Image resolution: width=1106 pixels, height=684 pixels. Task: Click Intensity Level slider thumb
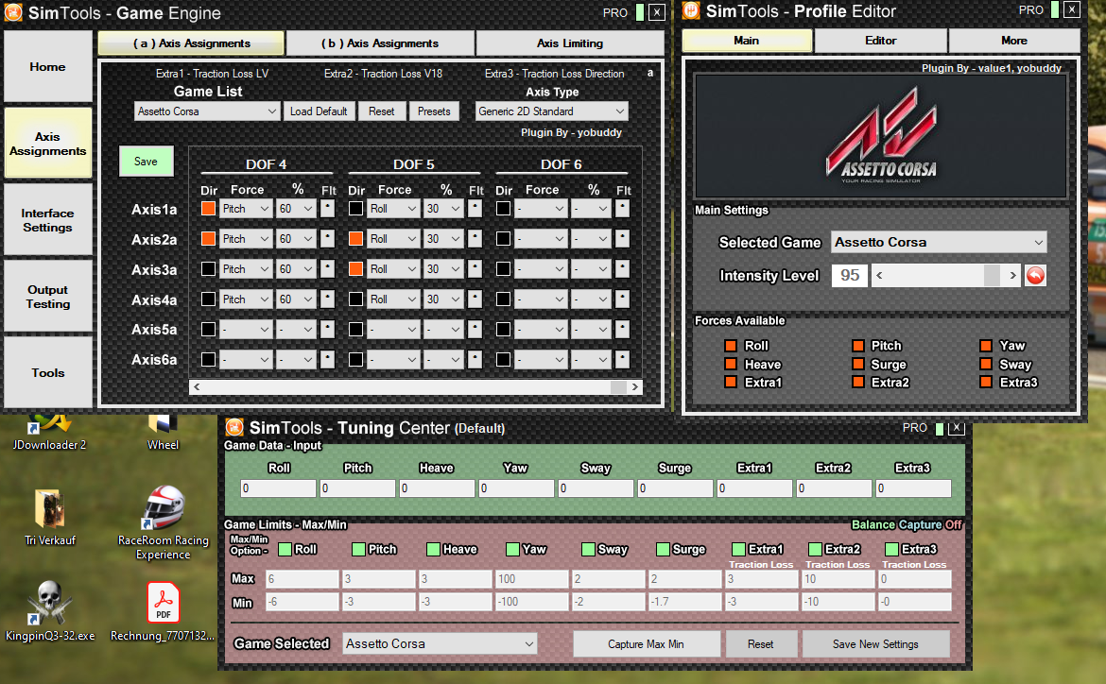click(992, 276)
